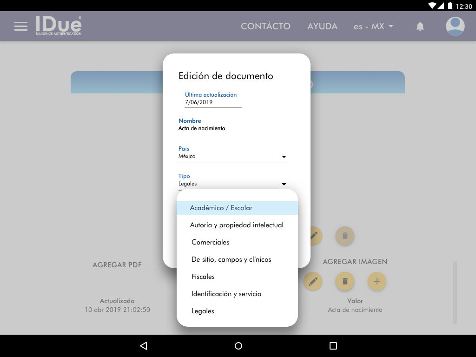Open the CONTÁCTO link in header

[265, 26]
